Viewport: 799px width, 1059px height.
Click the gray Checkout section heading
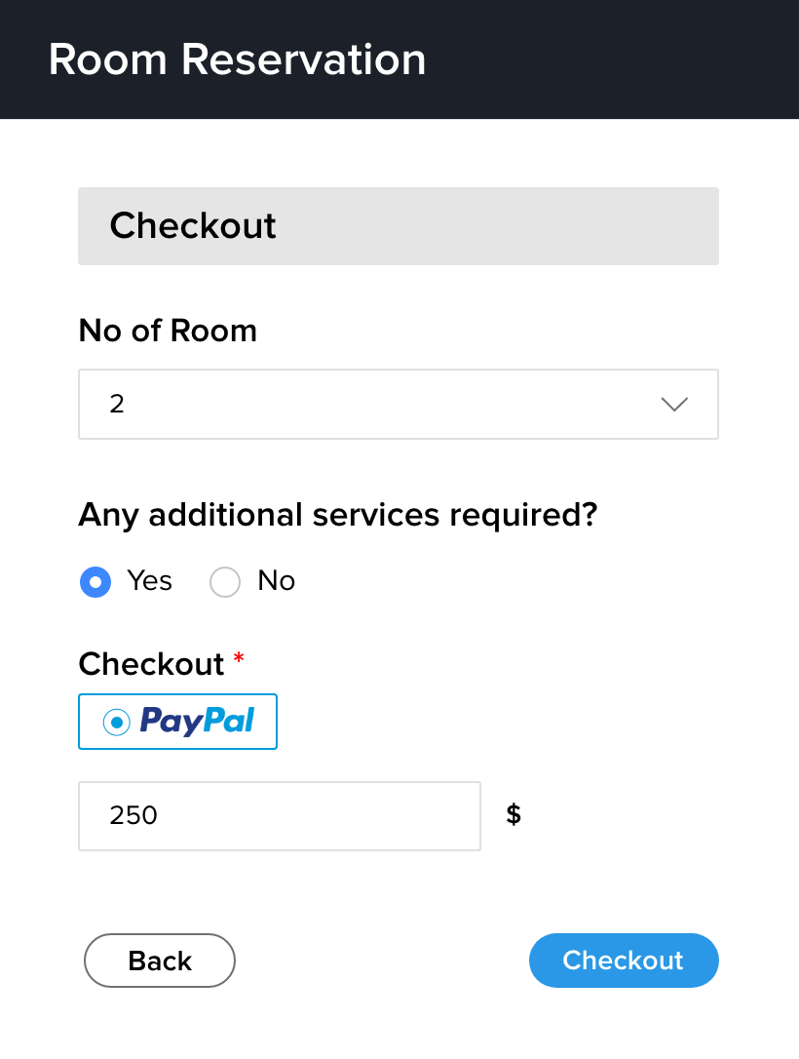[x=193, y=226]
